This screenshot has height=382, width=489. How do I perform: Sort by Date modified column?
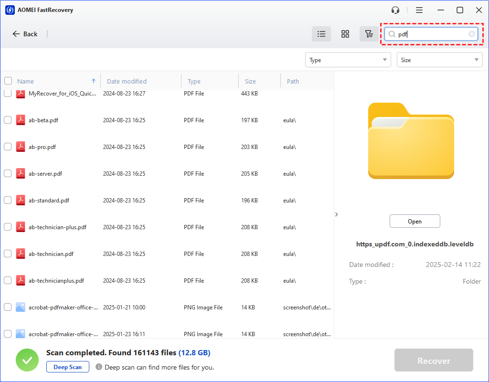click(x=127, y=81)
